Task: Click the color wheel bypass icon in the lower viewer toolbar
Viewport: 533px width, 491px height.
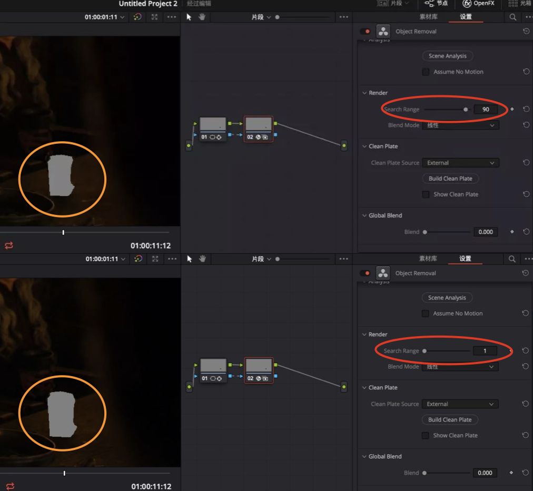Action: pos(139,259)
